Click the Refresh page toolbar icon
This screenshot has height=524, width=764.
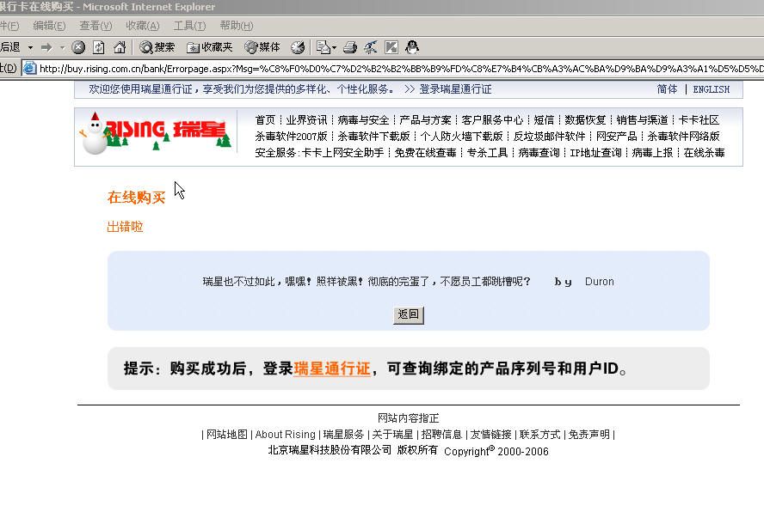pos(99,47)
